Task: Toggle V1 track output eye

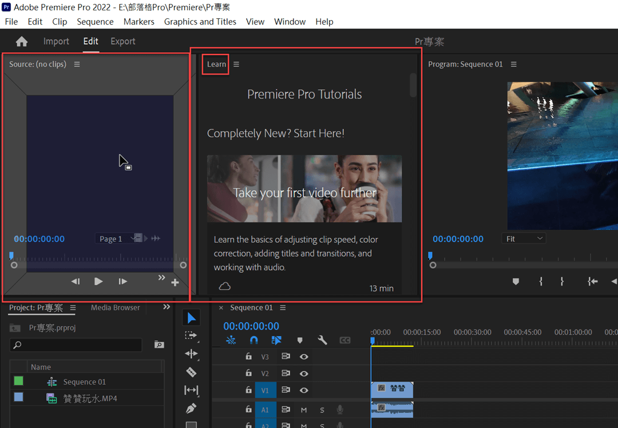Action: tap(304, 390)
